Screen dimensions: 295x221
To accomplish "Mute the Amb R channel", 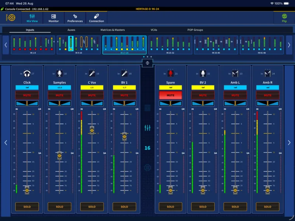I will [x=268, y=95].
